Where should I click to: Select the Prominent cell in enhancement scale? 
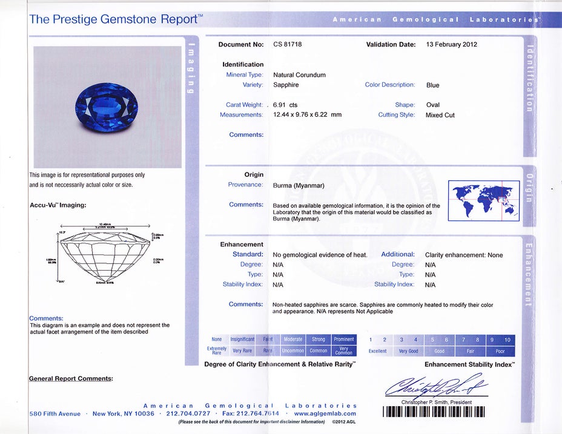pyautogui.click(x=344, y=340)
